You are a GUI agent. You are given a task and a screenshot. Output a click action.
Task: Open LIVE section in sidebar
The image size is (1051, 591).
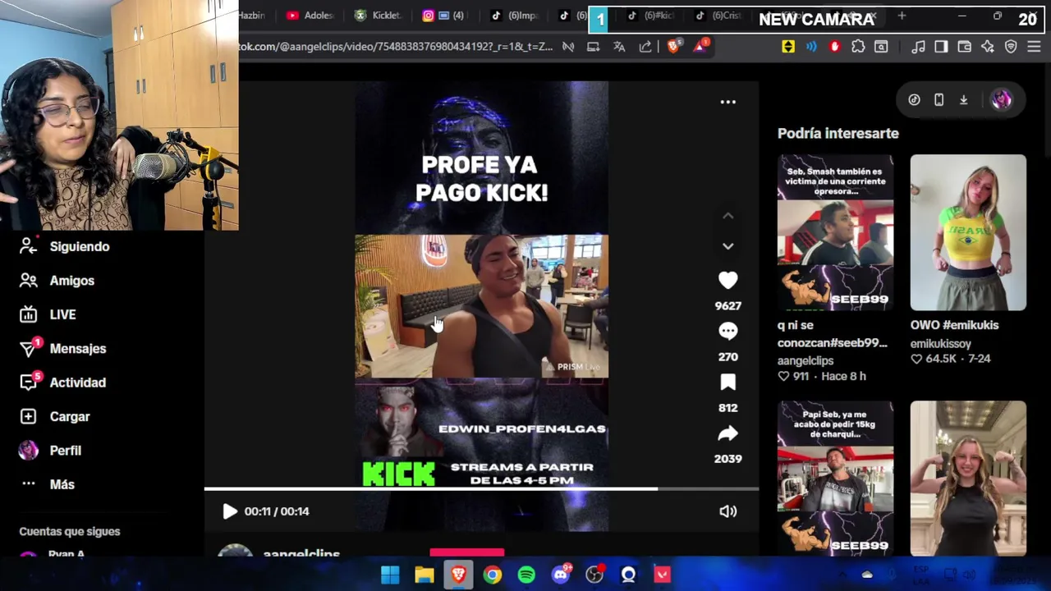click(x=62, y=314)
